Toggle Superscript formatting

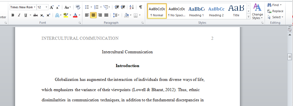[48, 15]
